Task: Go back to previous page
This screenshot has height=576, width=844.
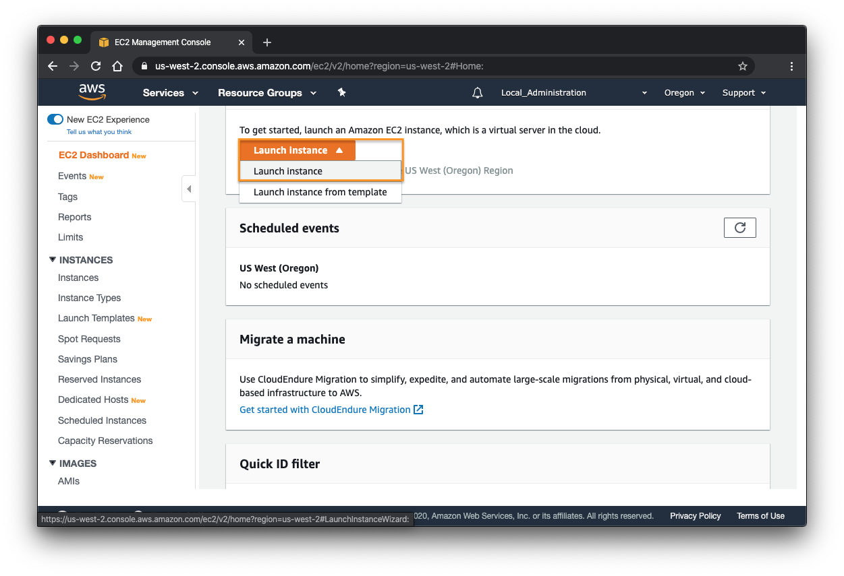Action: [53, 66]
